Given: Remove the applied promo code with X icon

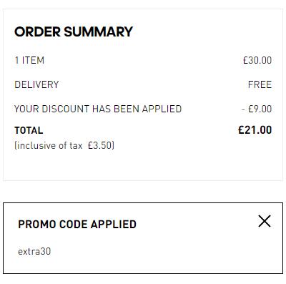Looking at the screenshot, I should pyautogui.click(x=265, y=221).
